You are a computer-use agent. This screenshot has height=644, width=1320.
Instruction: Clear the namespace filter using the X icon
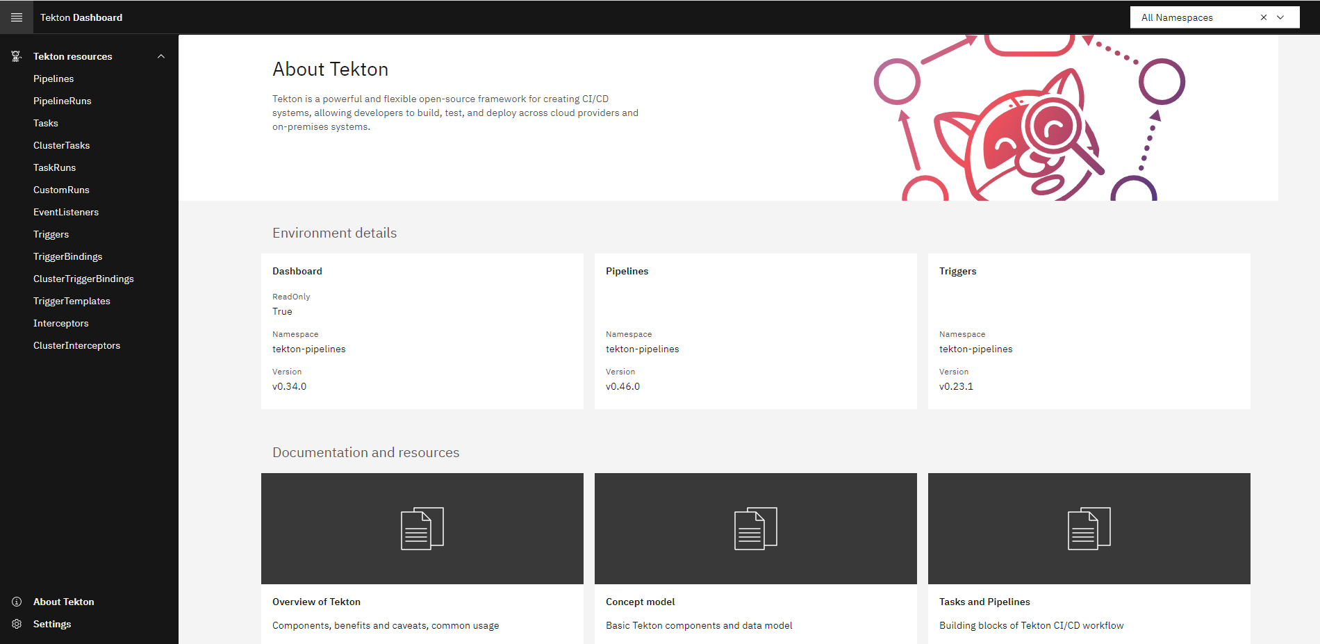click(1263, 17)
